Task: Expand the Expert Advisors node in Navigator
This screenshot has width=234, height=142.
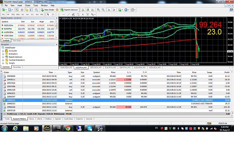Action: coord(3,57)
